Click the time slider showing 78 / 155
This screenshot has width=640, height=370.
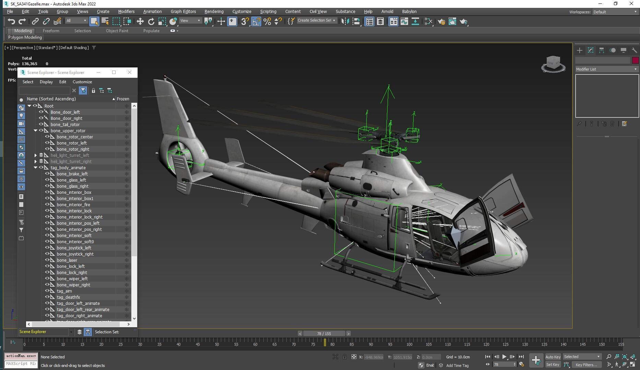pos(324,334)
